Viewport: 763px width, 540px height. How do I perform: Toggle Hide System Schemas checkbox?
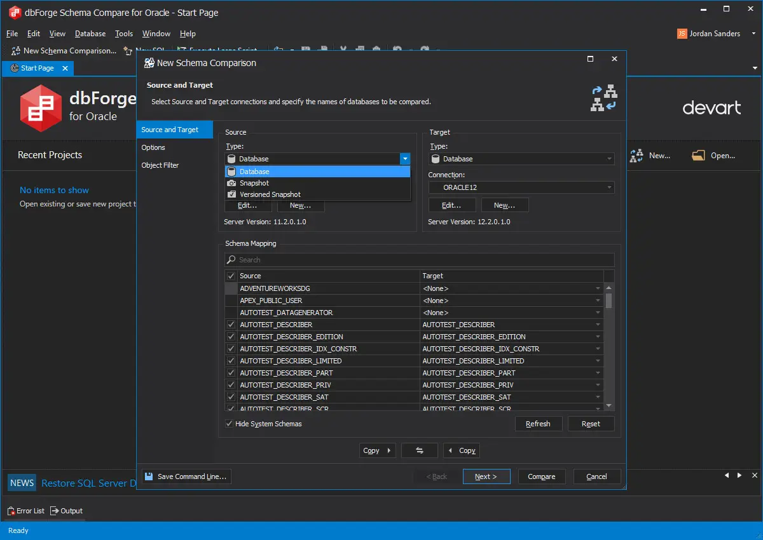click(230, 424)
